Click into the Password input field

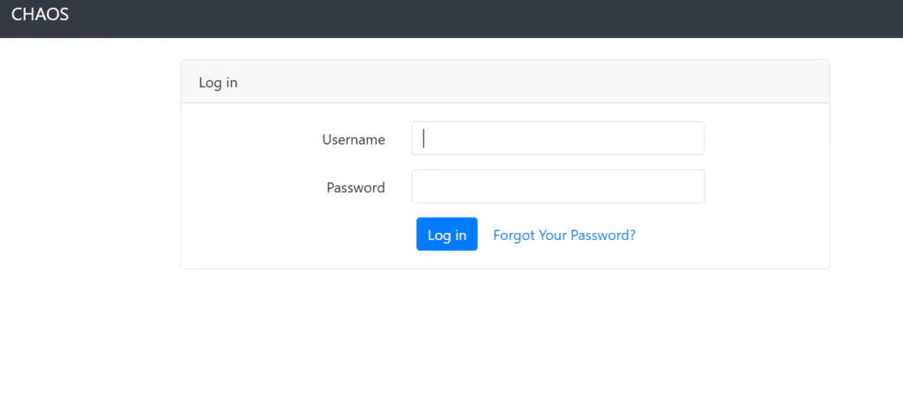point(557,186)
